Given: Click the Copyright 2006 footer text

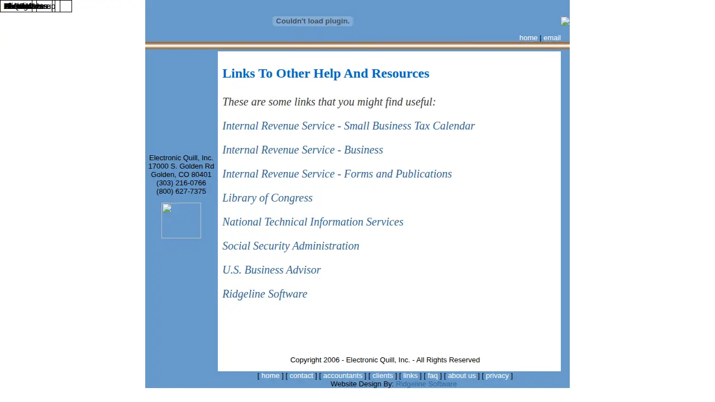Looking at the screenshot, I should [x=385, y=360].
